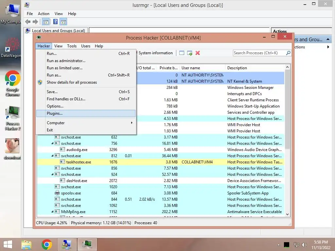Choose the Run as... menu entry
The width and height of the screenshot is (335, 251).
[86, 75]
